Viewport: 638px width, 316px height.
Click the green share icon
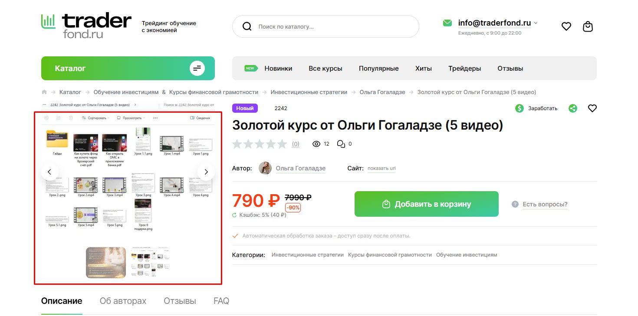(573, 108)
